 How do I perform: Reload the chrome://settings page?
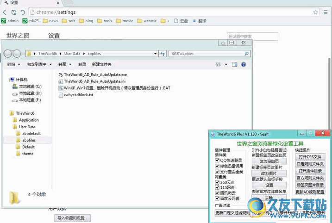(x=14, y=12)
